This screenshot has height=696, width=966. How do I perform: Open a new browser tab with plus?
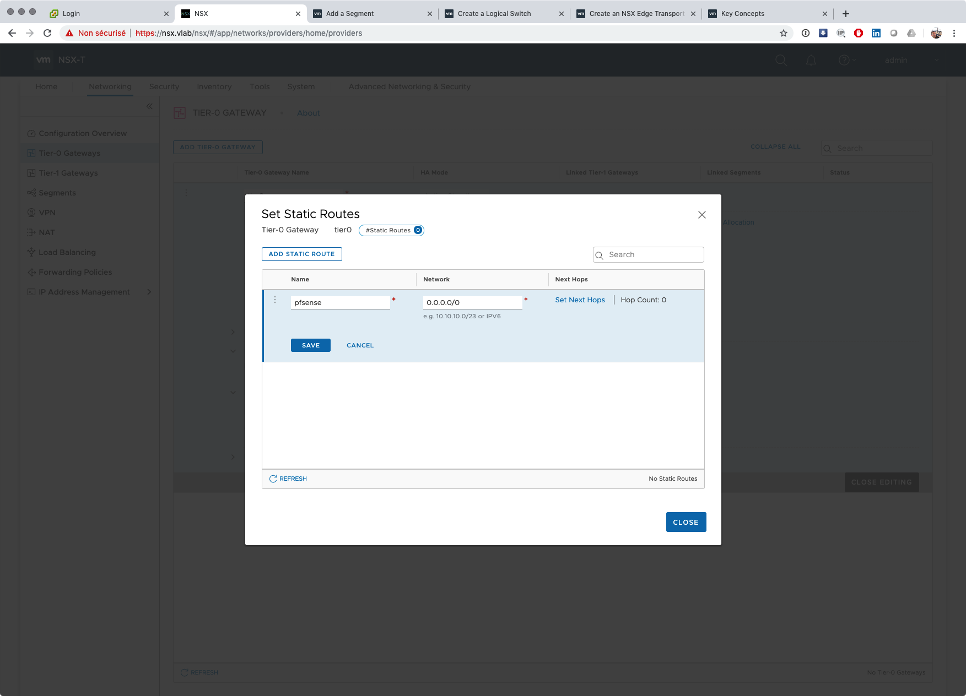pyautogui.click(x=846, y=14)
